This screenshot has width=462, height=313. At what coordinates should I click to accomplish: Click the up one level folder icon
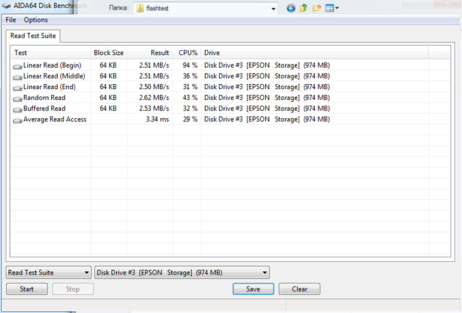304,8
